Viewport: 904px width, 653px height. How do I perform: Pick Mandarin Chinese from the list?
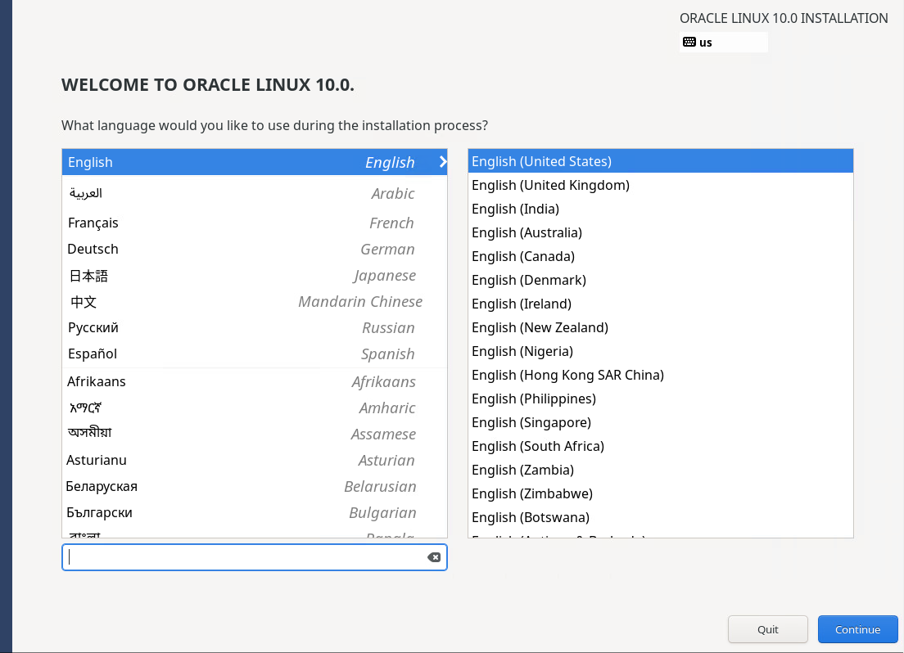click(254, 302)
